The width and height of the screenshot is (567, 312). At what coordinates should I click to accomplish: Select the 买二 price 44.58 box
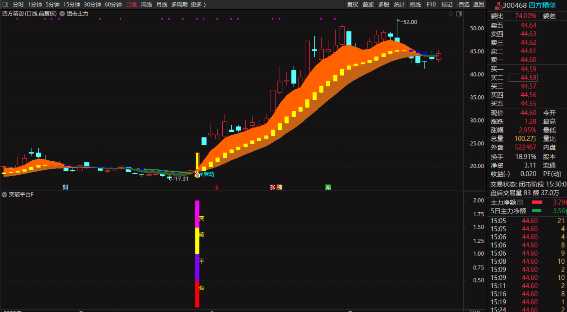(523, 78)
